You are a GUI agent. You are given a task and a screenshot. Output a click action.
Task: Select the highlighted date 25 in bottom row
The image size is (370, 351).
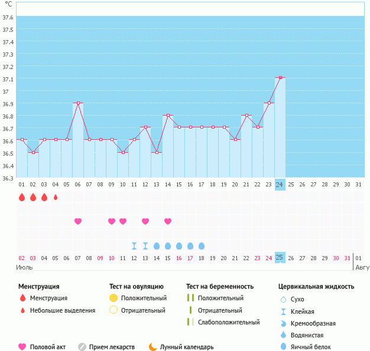(x=280, y=258)
